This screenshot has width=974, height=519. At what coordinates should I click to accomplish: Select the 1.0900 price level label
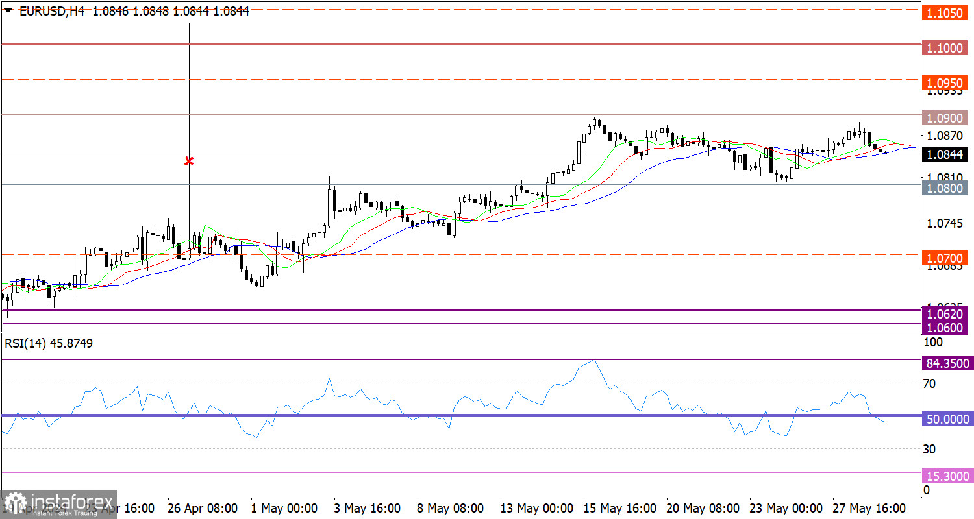[945, 118]
